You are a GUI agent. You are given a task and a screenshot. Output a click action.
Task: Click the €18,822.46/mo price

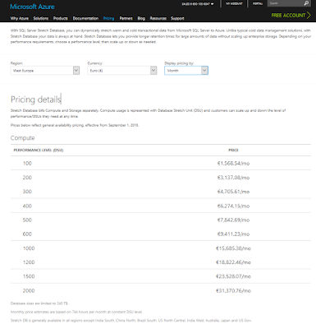(x=233, y=262)
